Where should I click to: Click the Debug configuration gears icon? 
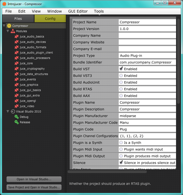click(17, 117)
